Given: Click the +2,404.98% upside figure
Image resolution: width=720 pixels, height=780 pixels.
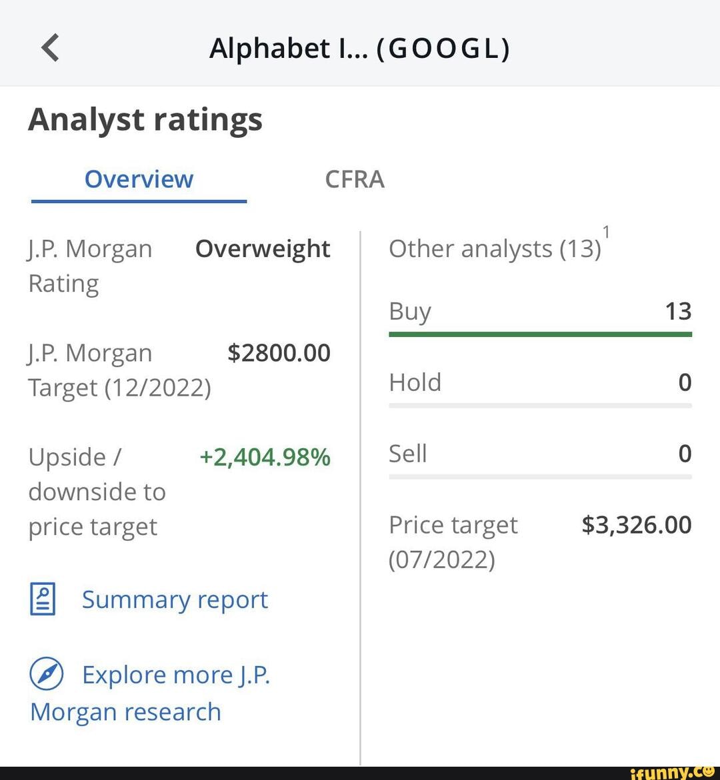Looking at the screenshot, I should [265, 457].
